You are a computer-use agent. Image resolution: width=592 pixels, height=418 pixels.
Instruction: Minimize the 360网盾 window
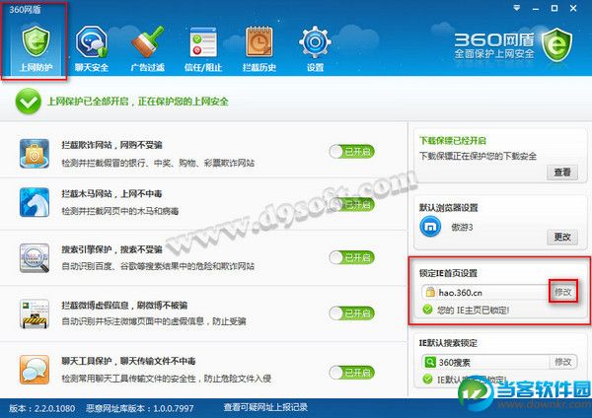pyautogui.click(x=536, y=8)
